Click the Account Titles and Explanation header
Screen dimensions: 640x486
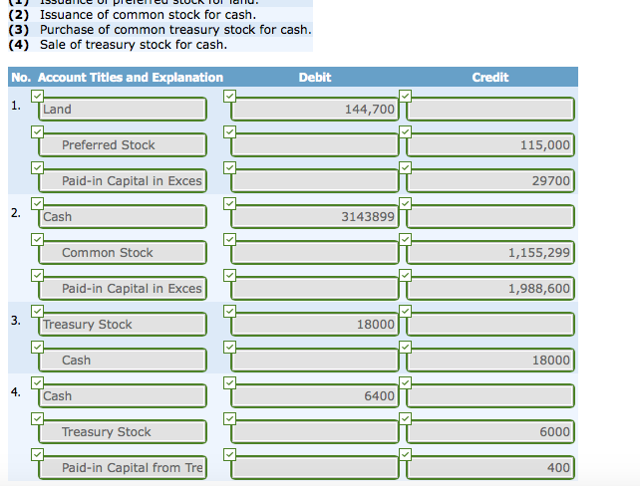point(131,77)
